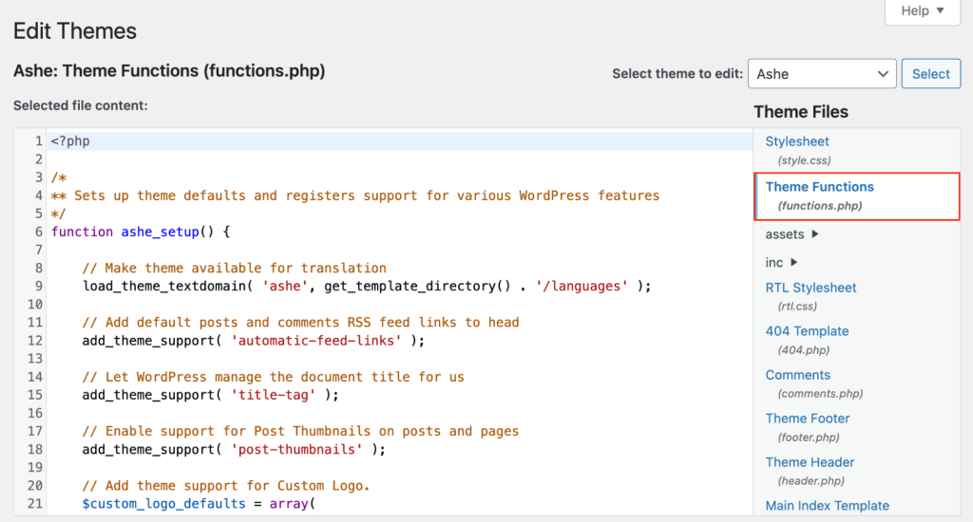
Task: Open RTL Stylesheet file
Action: tap(811, 288)
